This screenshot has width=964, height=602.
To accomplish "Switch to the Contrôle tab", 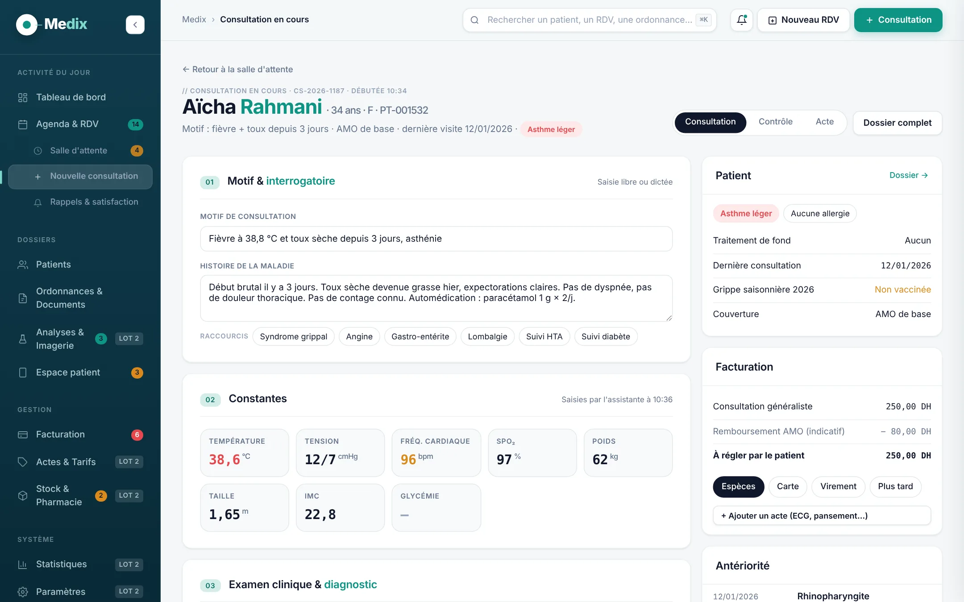I will (776, 122).
